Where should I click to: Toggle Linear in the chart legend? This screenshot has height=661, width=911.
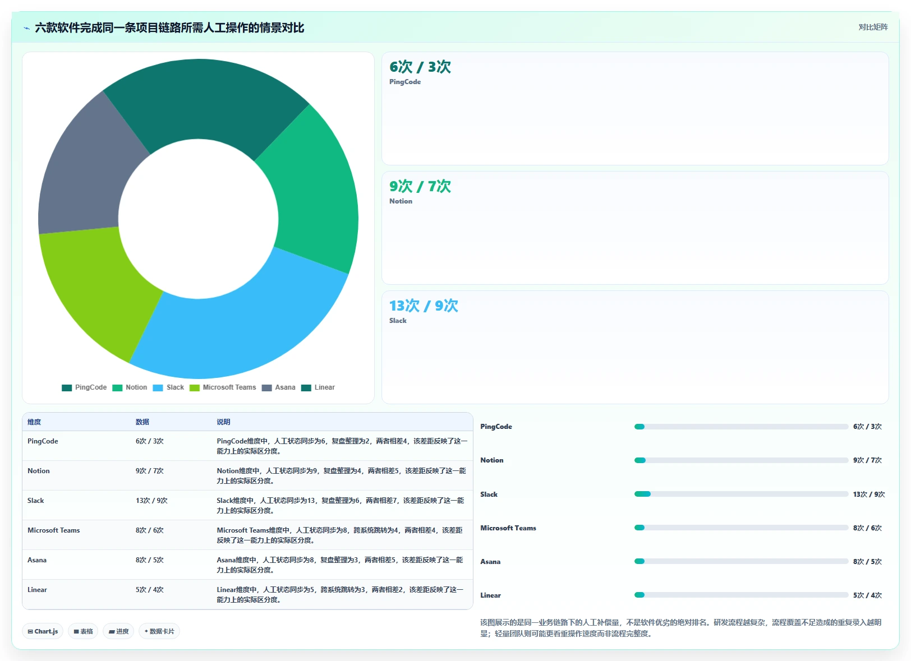coord(318,387)
